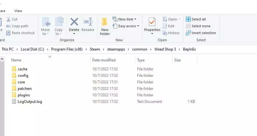Click the Copy path icon
This screenshot has height=136, width=257.
(x=8, y=26)
